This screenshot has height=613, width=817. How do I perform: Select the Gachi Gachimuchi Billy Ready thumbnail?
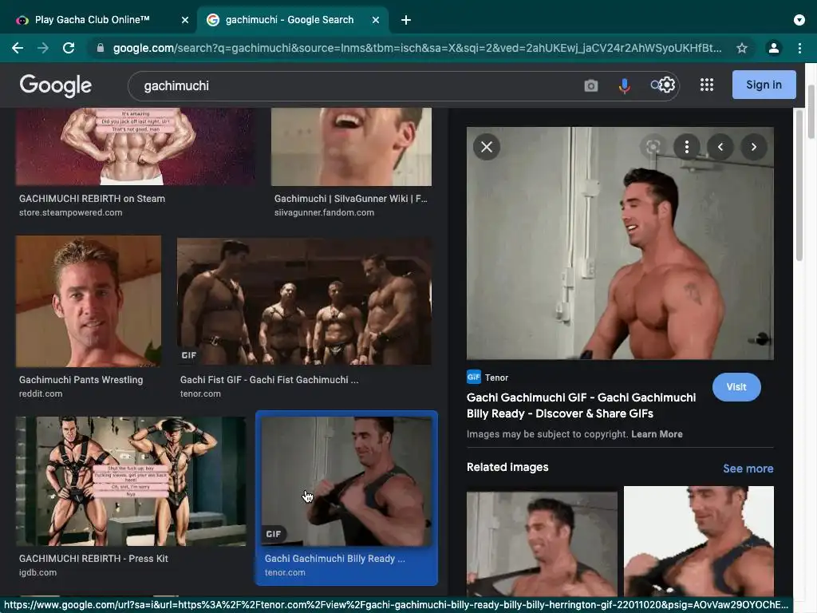(x=346, y=481)
